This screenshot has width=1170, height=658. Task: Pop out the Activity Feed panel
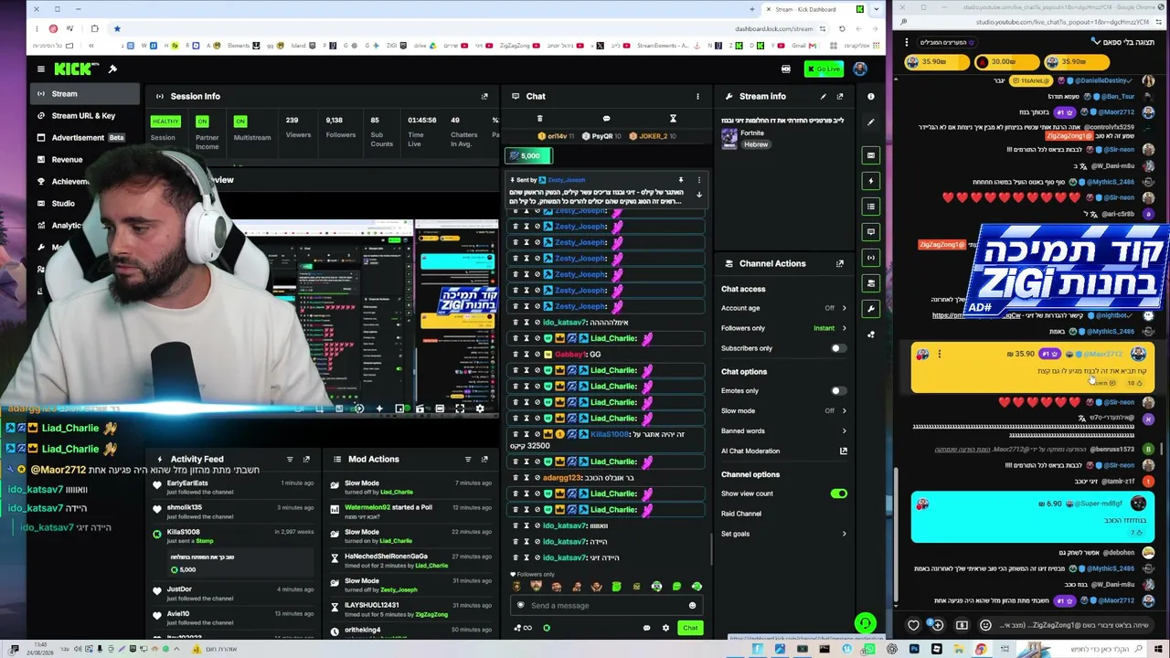point(306,459)
